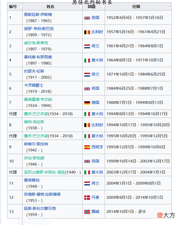Click the Italian flag in 曼利奥·布罗西奥 row
Viewport: 180px width, 225px height.
[87, 60]
